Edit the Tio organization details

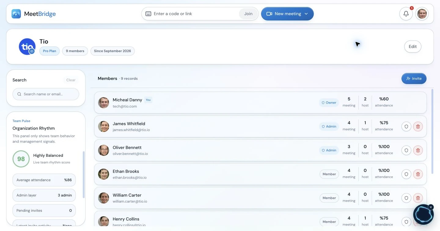coord(413,47)
